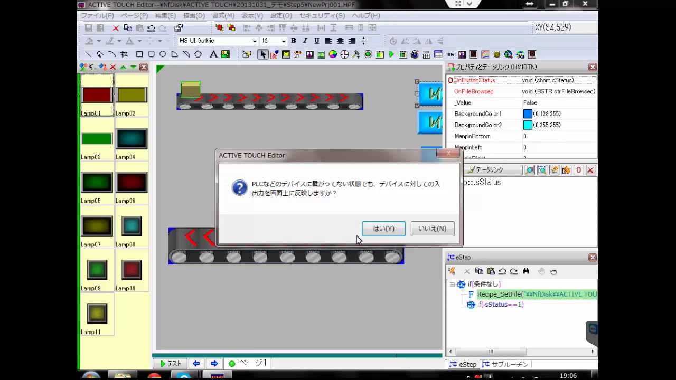Click the OnFileBrowsed property row
The height and width of the screenshot is (380, 676).
tap(522, 91)
